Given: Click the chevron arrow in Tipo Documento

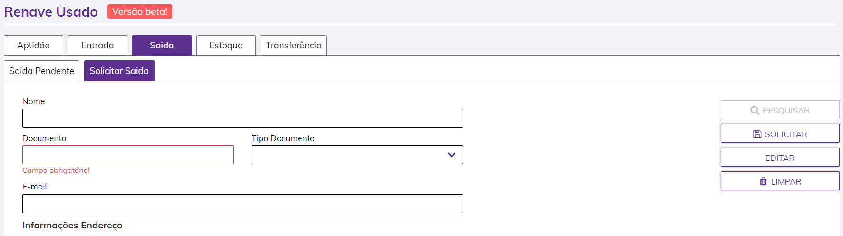Looking at the screenshot, I should coord(452,155).
